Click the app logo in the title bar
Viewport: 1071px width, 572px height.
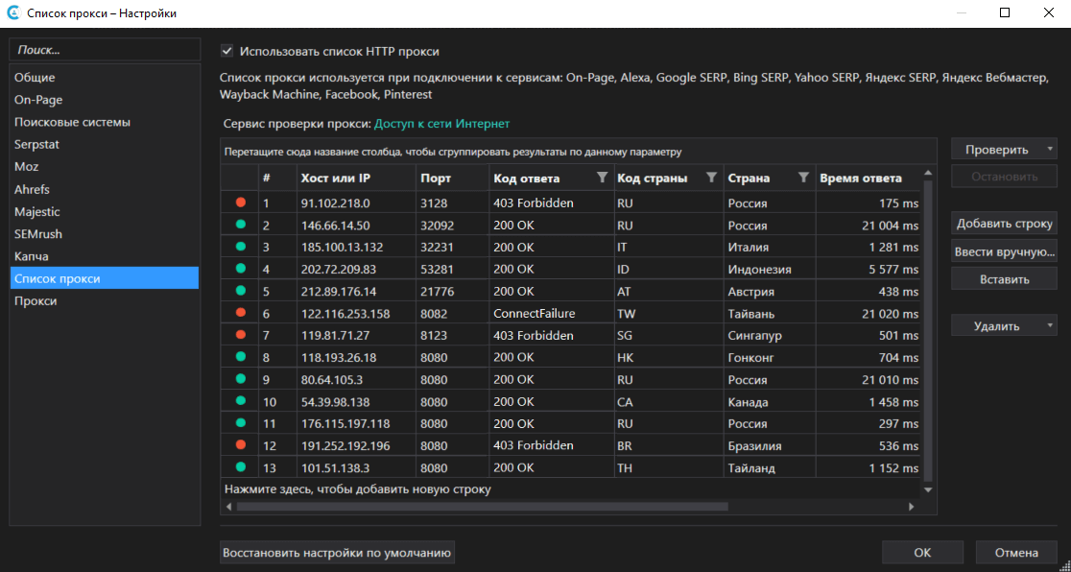tap(12, 13)
